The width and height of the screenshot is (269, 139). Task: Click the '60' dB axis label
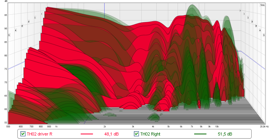click(x=6, y=109)
